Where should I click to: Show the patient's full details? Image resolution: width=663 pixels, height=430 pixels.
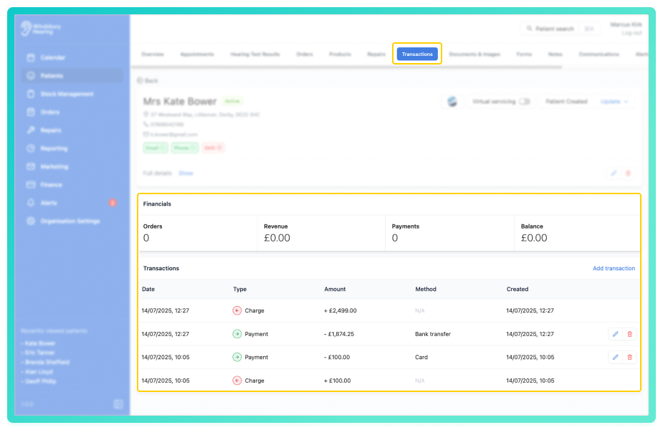click(x=186, y=173)
